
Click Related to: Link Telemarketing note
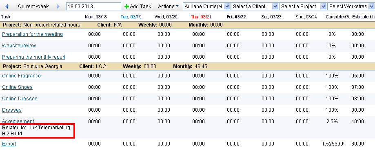(x=36, y=131)
